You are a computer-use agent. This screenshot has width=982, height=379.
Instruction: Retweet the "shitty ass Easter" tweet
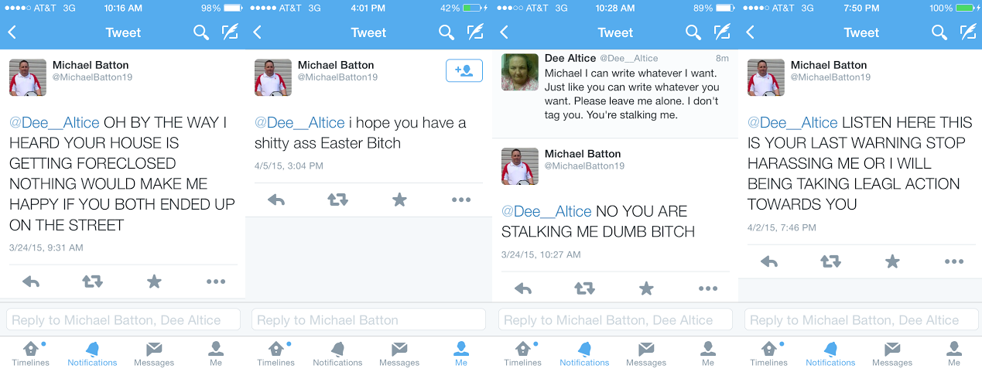click(x=337, y=200)
